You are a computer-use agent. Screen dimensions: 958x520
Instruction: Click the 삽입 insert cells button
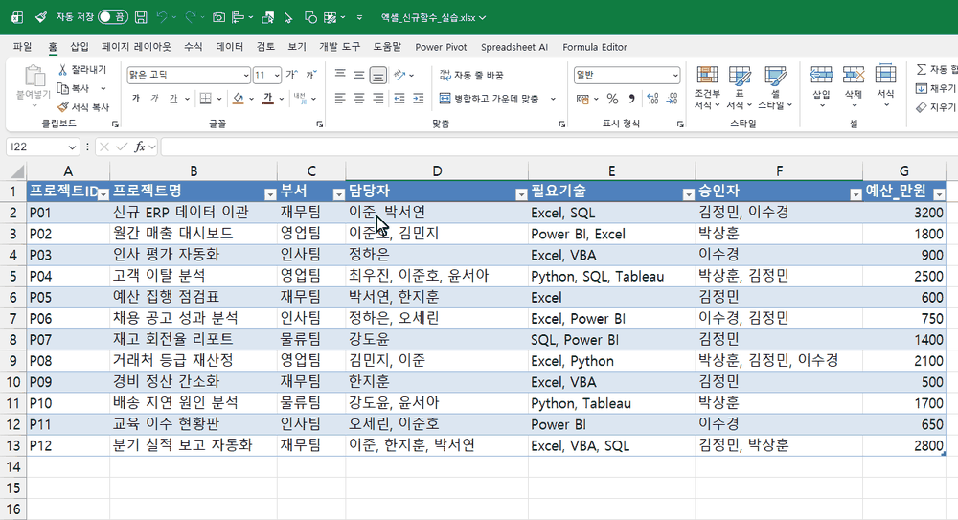821,88
